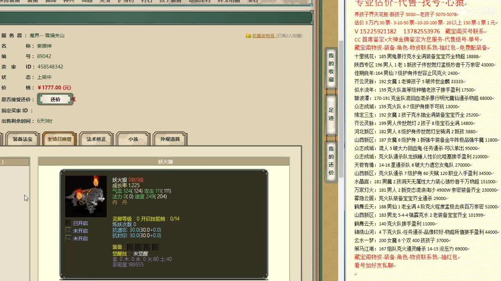This screenshot has height=281, width=501.
Task: Click the 河北新区 182男人 listing line
Action: [x=416, y=132]
